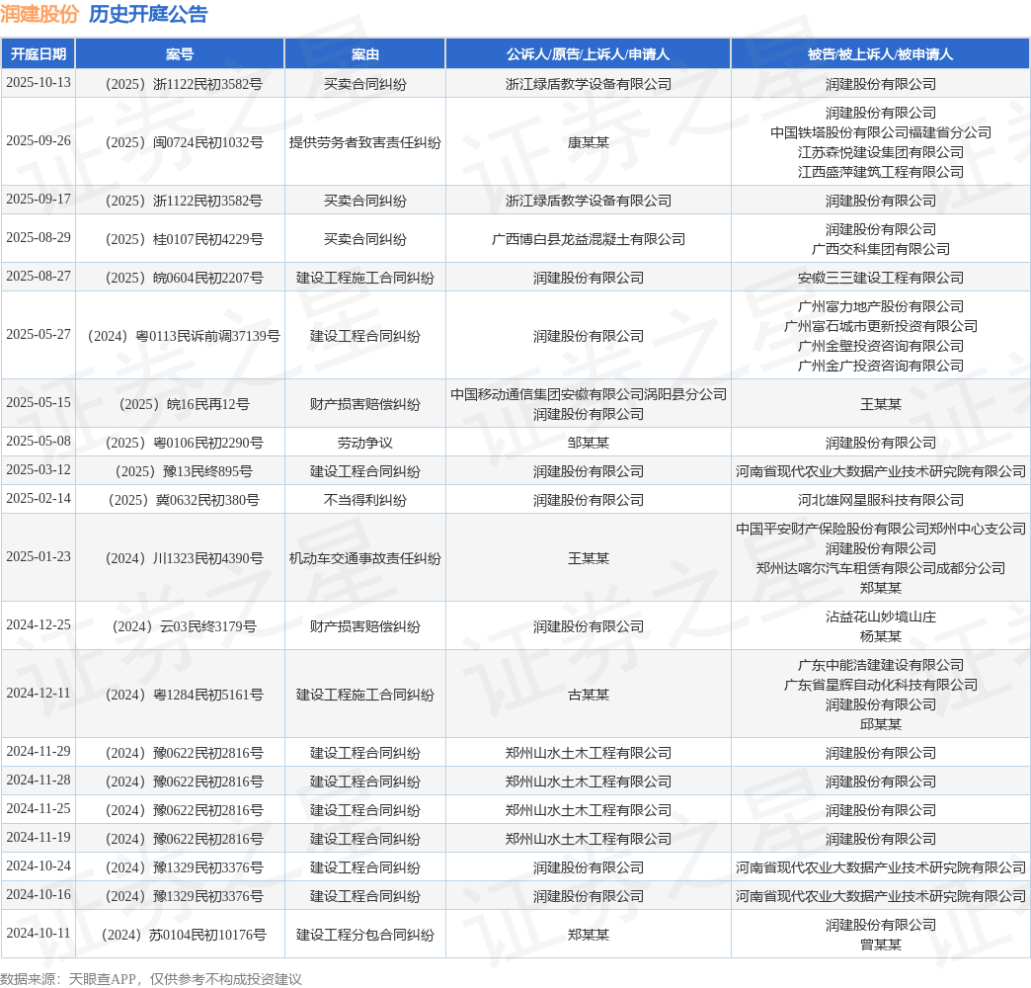Click defendant 郑某某 in 2025-01-23 row

881,588
